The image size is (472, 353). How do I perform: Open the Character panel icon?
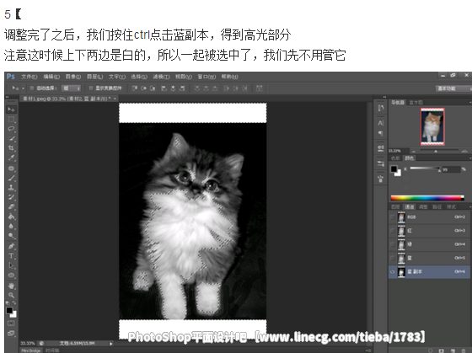point(381,123)
